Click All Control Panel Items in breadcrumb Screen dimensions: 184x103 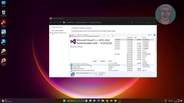81,22
